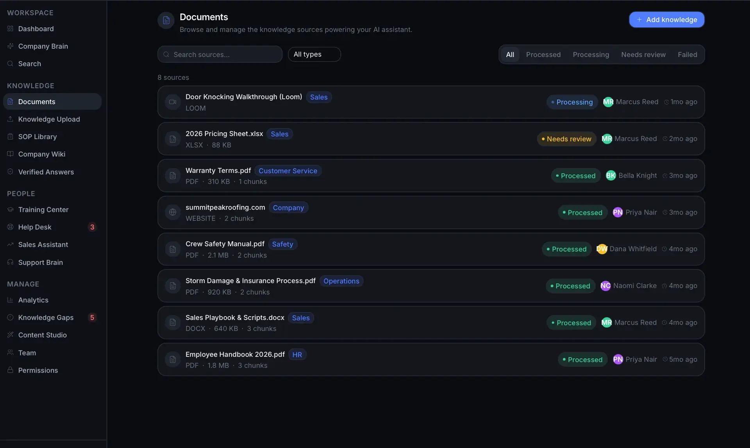
Task: Click Bella Knight uploader name
Action: point(637,176)
